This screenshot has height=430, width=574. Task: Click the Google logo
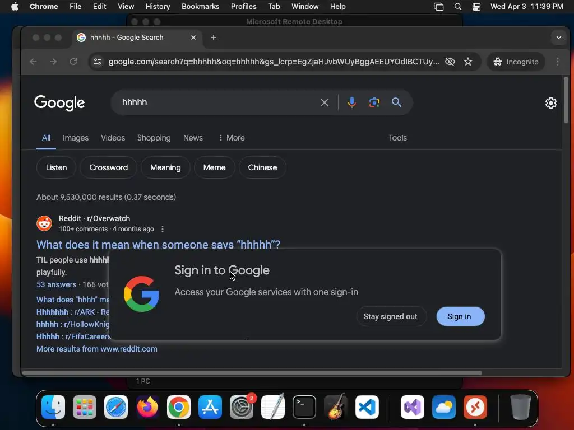point(59,103)
